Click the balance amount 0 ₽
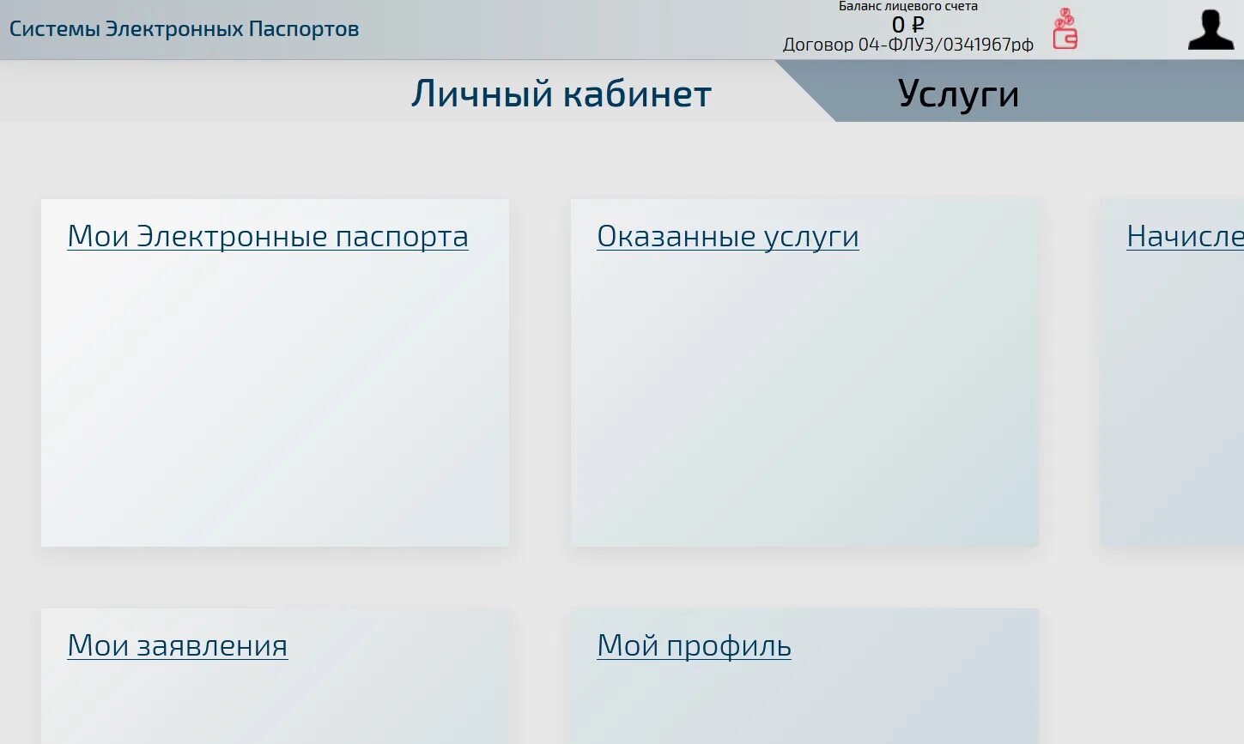 click(908, 25)
